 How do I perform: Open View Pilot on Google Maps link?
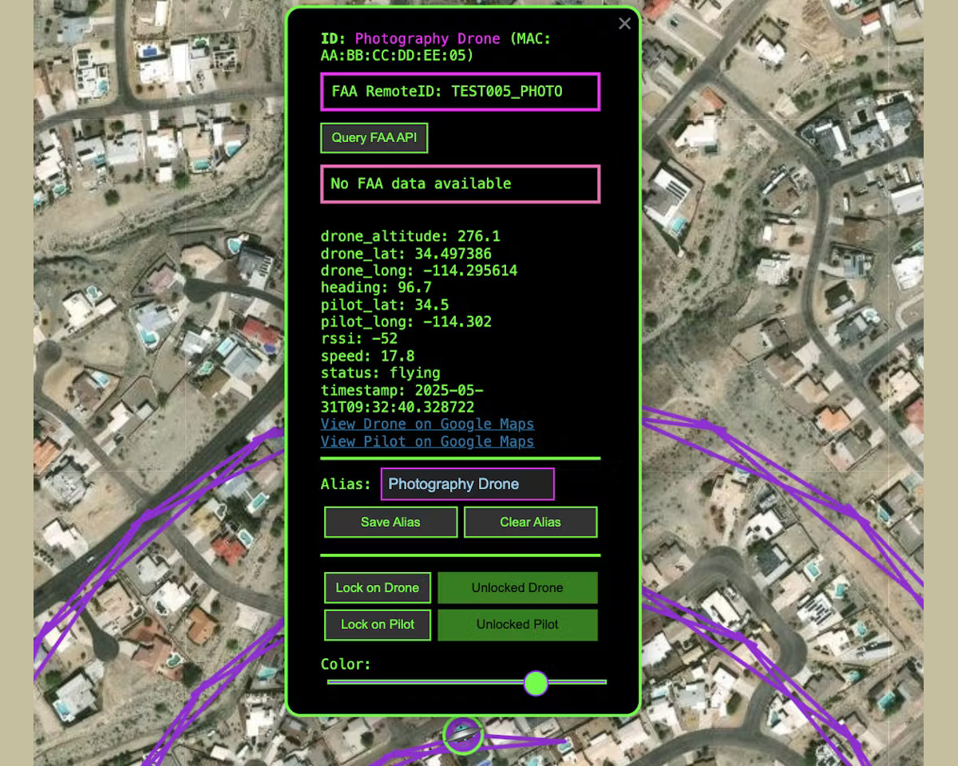tap(427, 442)
